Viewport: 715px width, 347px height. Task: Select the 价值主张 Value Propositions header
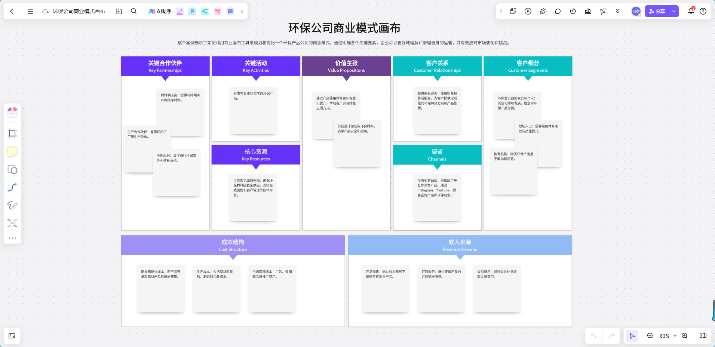(346, 66)
